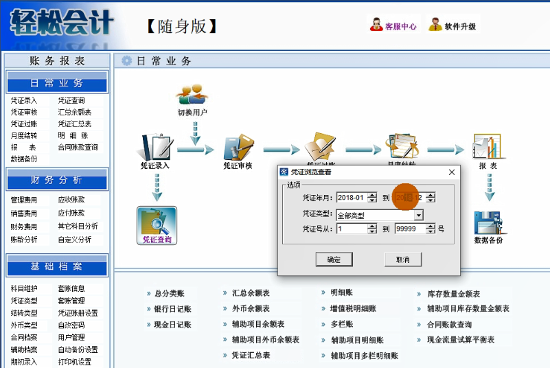Image resolution: width=550 pixels, height=368 pixels.
Task: Open the 现金日记账 report link
Action: click(x=172, y=325)
